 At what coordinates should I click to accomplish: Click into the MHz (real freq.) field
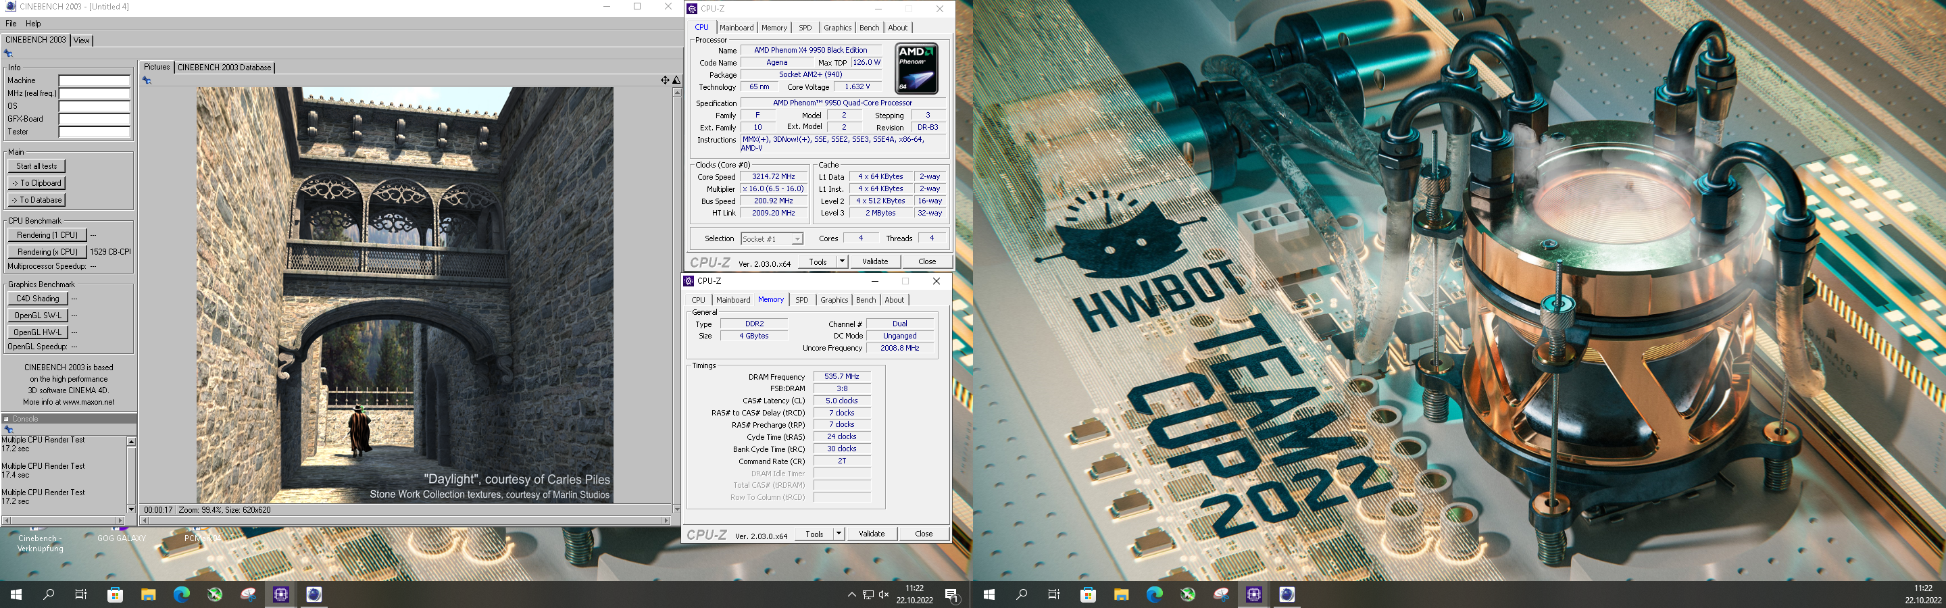pos(95,94)
